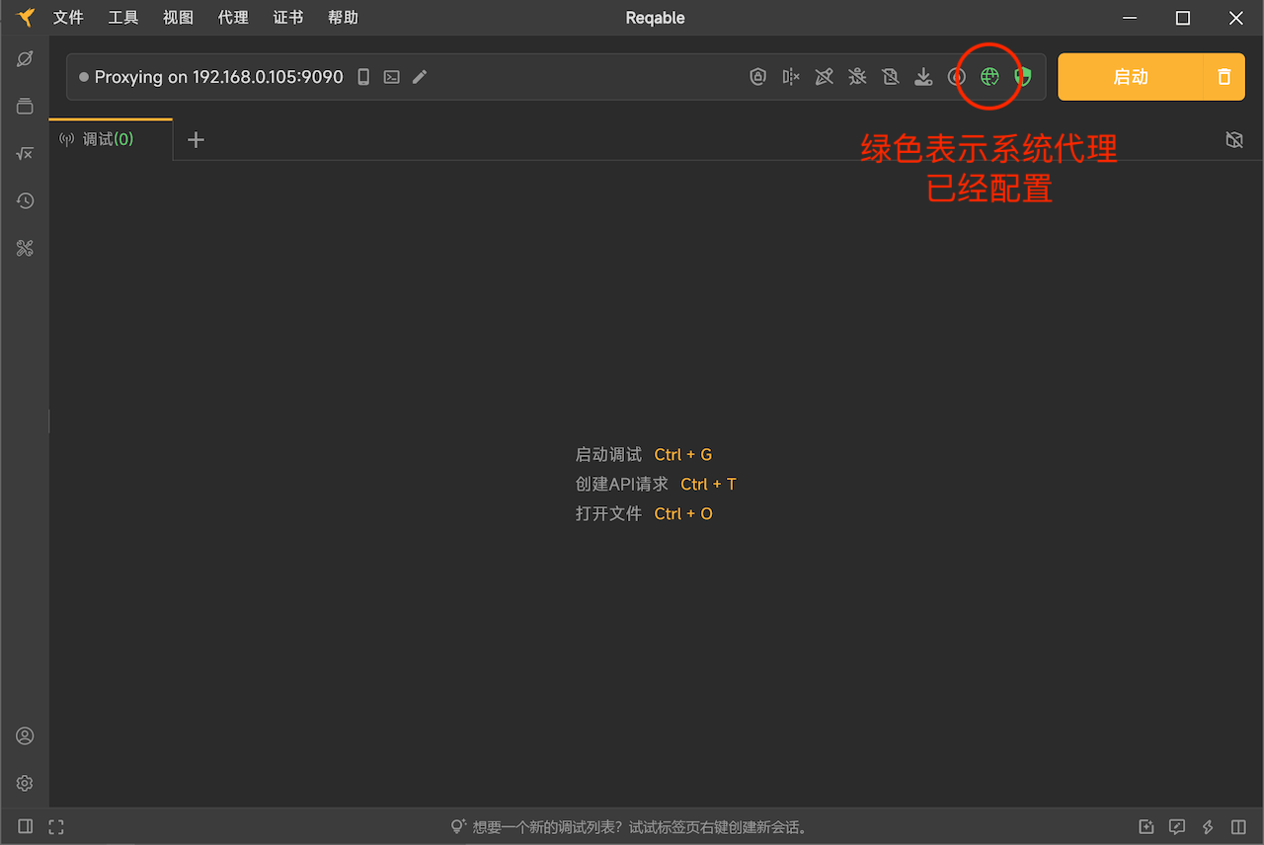Open the collections stack icon in sidebar
Image resolution: width=1264 pixels, height=845 pixels.
tap(25, 107)
